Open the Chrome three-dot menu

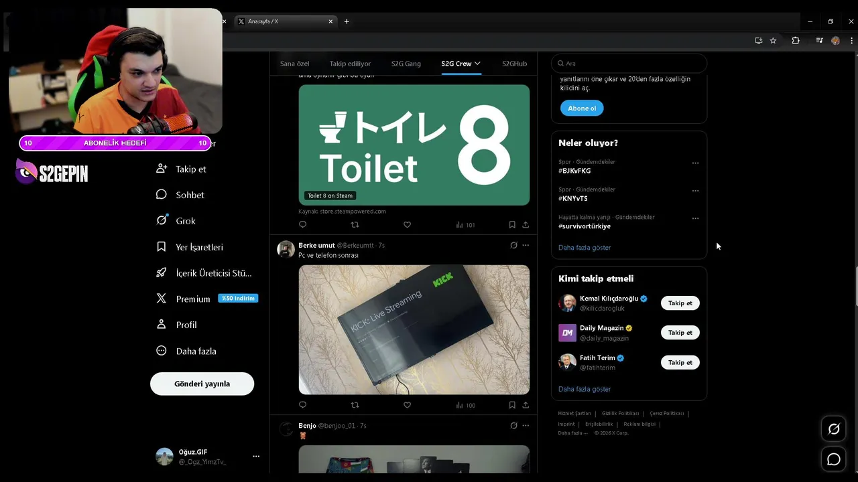(851, 40)
